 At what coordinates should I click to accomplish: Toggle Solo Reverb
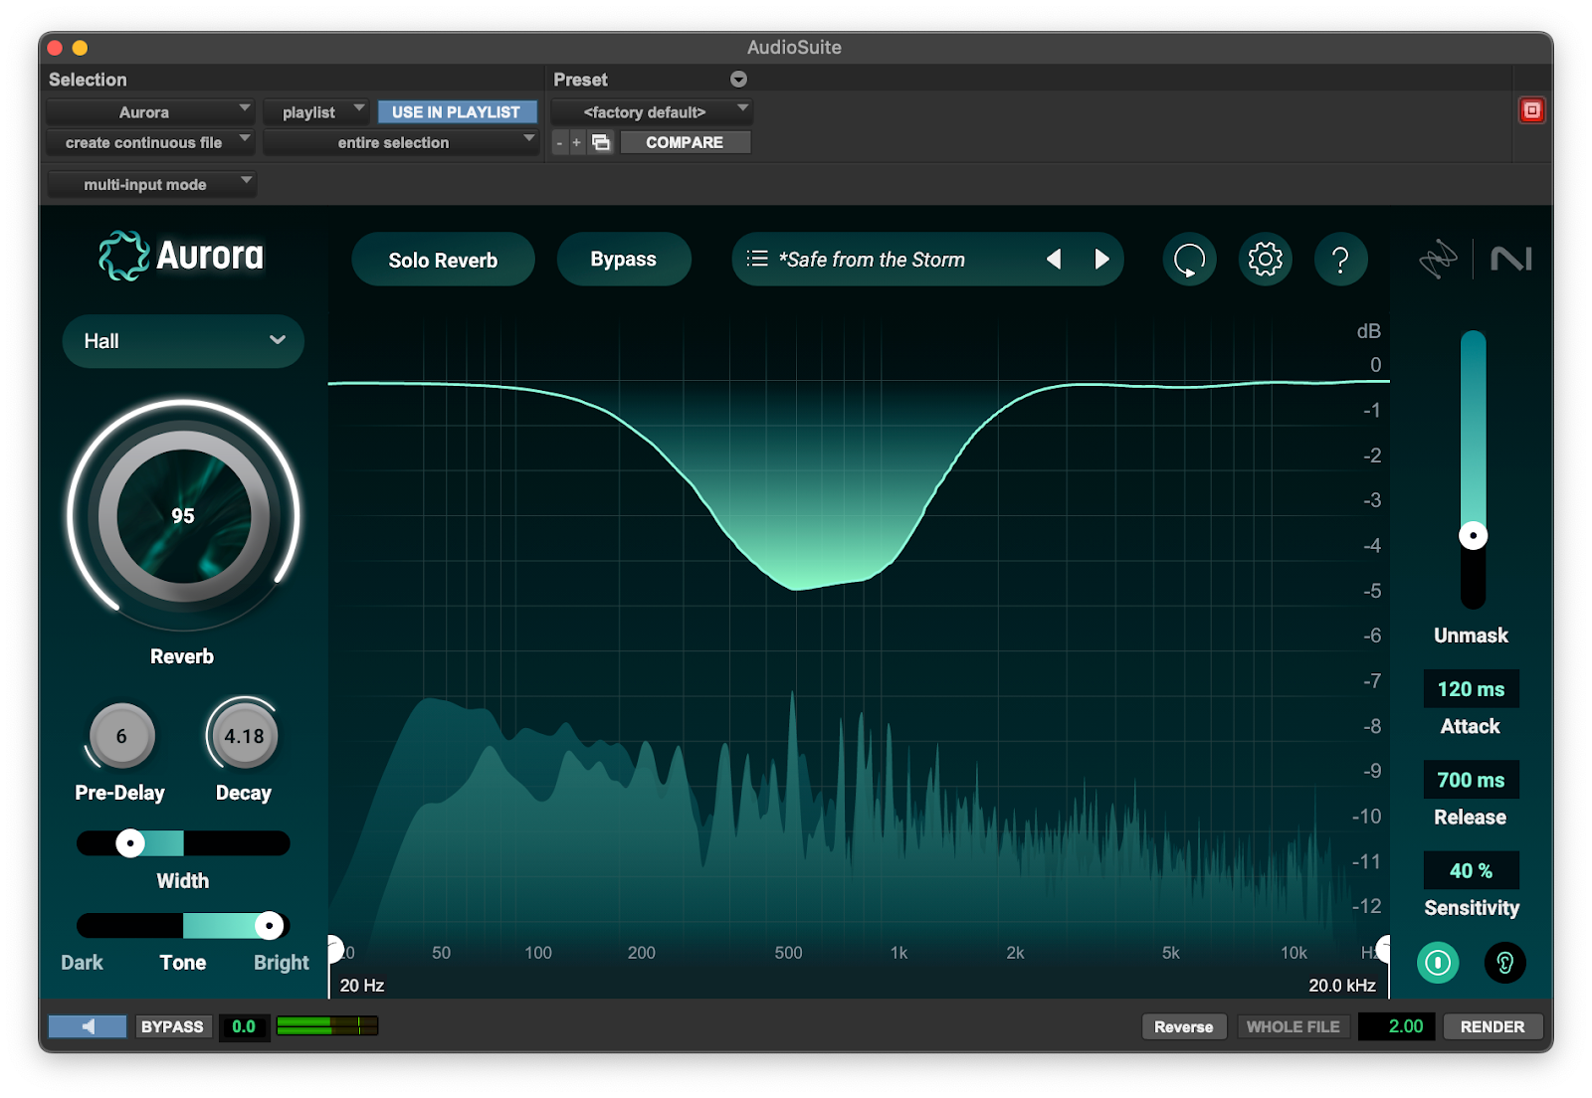pyautogui.click(x=443, y=260)
